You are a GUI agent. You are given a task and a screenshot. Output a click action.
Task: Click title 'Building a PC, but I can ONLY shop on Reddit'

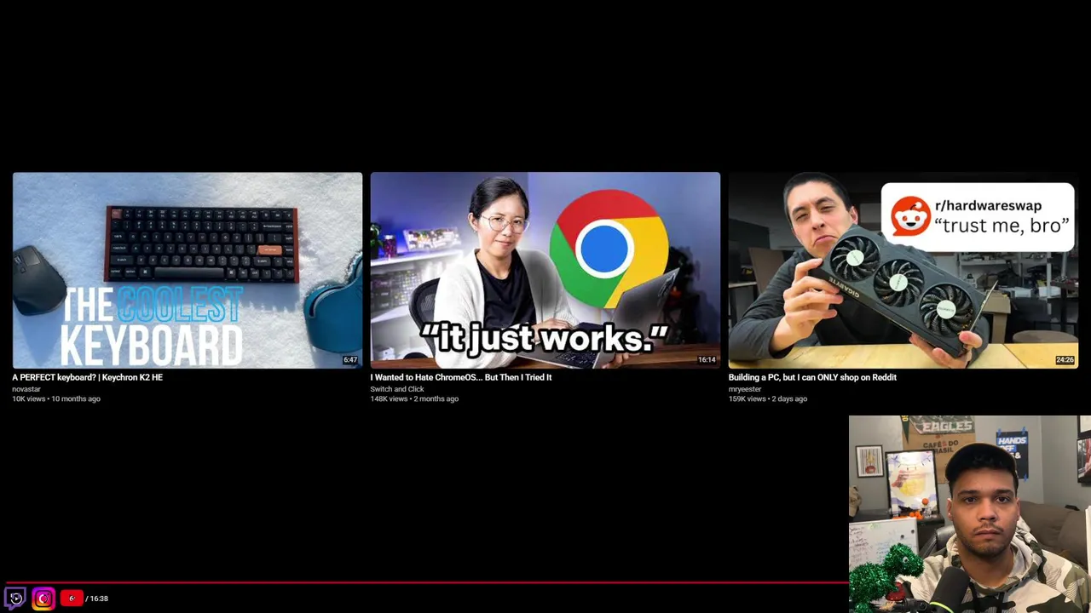pos(812,377)
